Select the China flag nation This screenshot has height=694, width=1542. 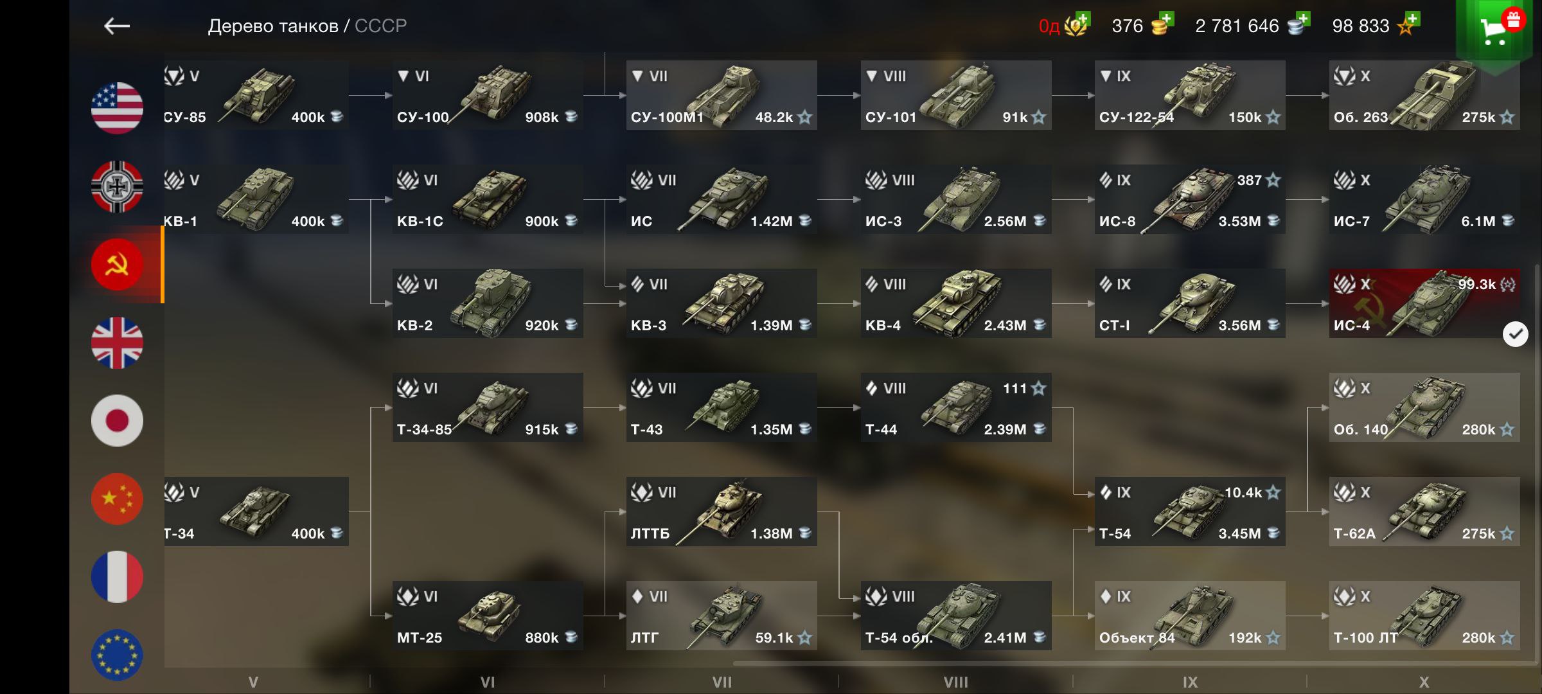coord(117,499)
